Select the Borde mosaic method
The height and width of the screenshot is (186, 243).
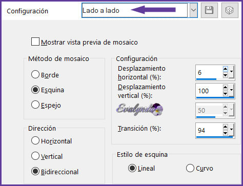(35, 75)
